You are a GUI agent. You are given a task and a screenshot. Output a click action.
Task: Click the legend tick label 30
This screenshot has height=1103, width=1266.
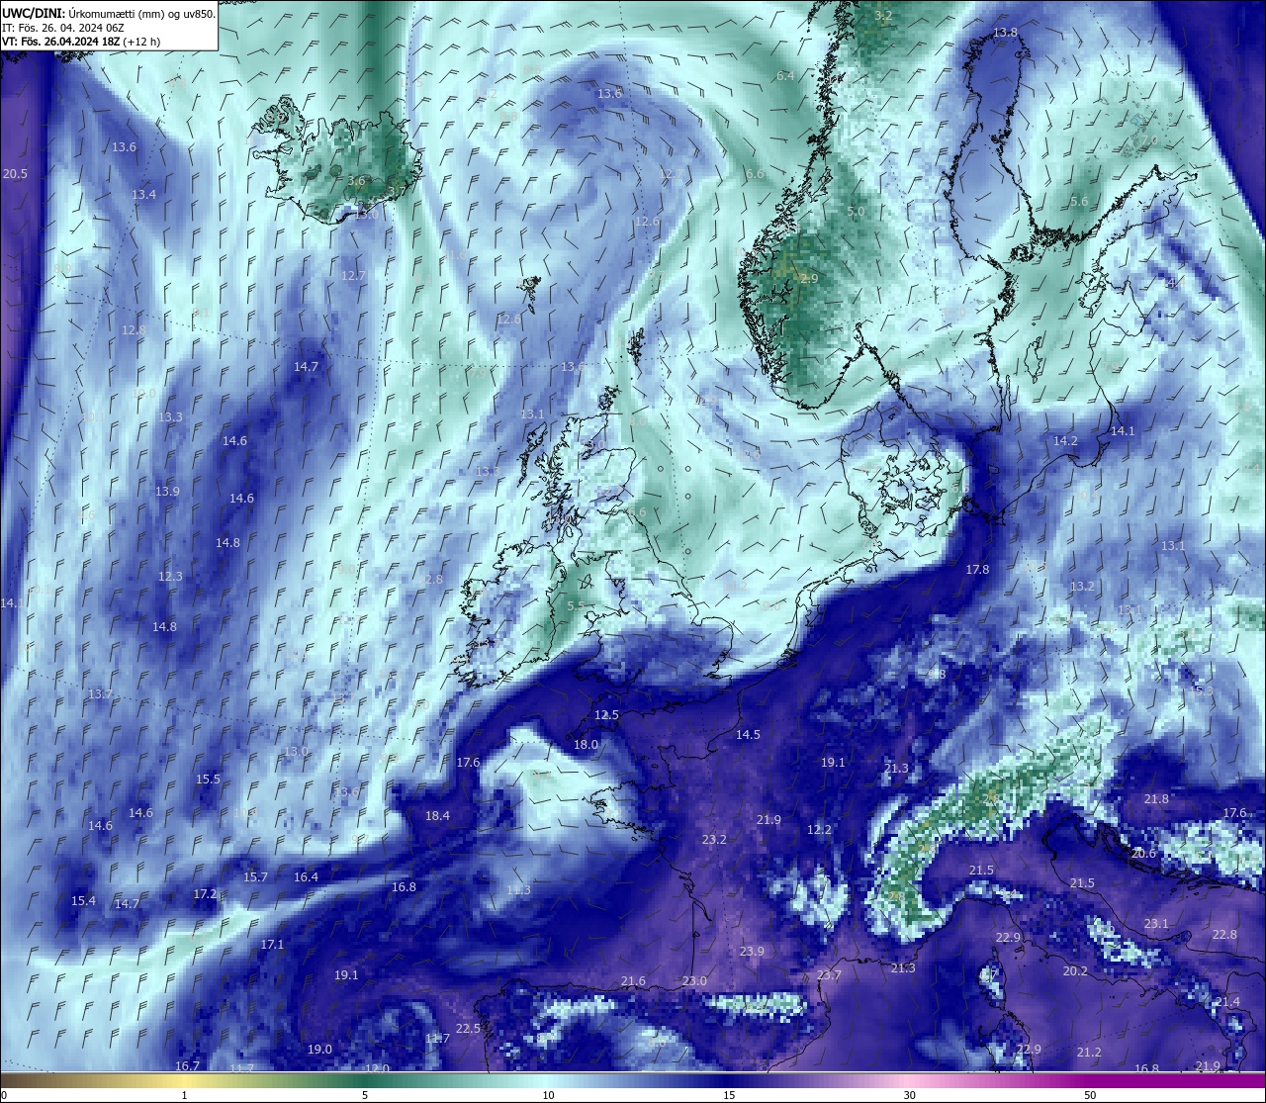909,1095
